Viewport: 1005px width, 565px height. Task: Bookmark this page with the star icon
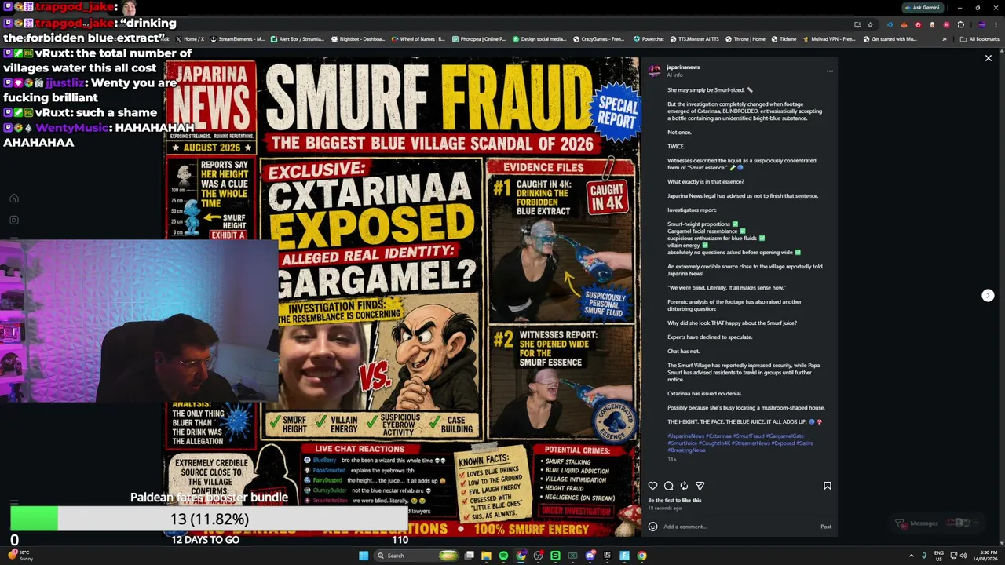click(x=870, y=24)
